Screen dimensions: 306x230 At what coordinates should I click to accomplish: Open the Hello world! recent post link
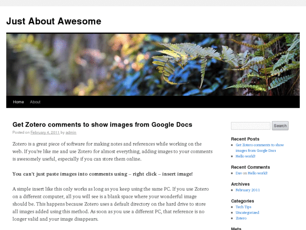245,156
